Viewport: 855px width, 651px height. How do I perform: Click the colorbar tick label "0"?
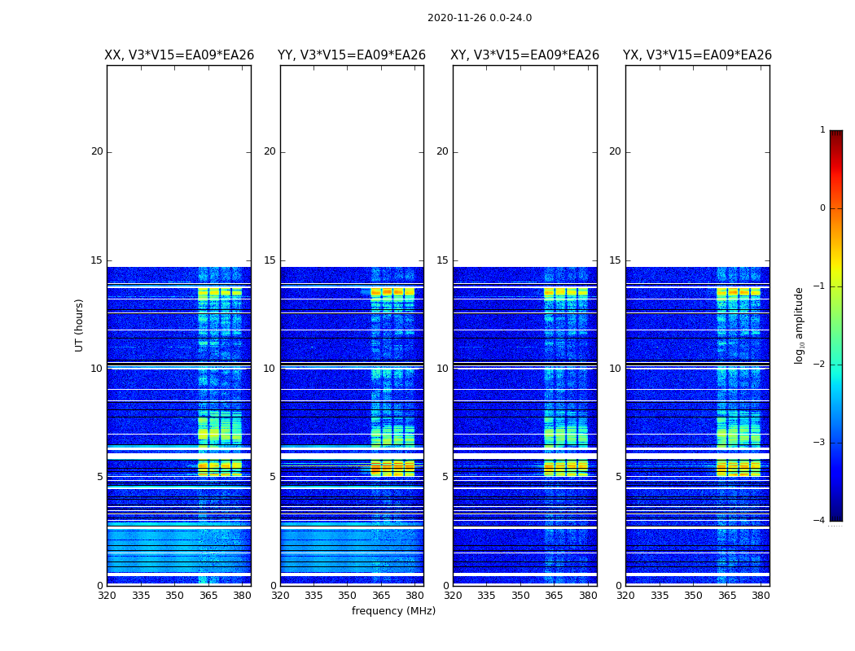click(x=822, y=208)
